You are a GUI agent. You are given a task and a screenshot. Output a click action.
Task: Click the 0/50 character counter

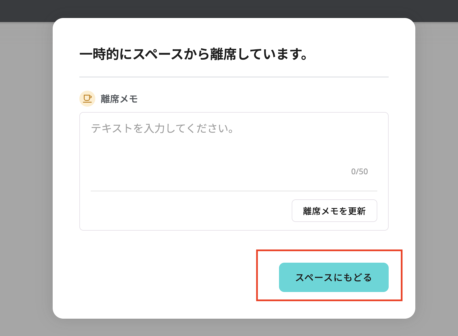[359, 171]
